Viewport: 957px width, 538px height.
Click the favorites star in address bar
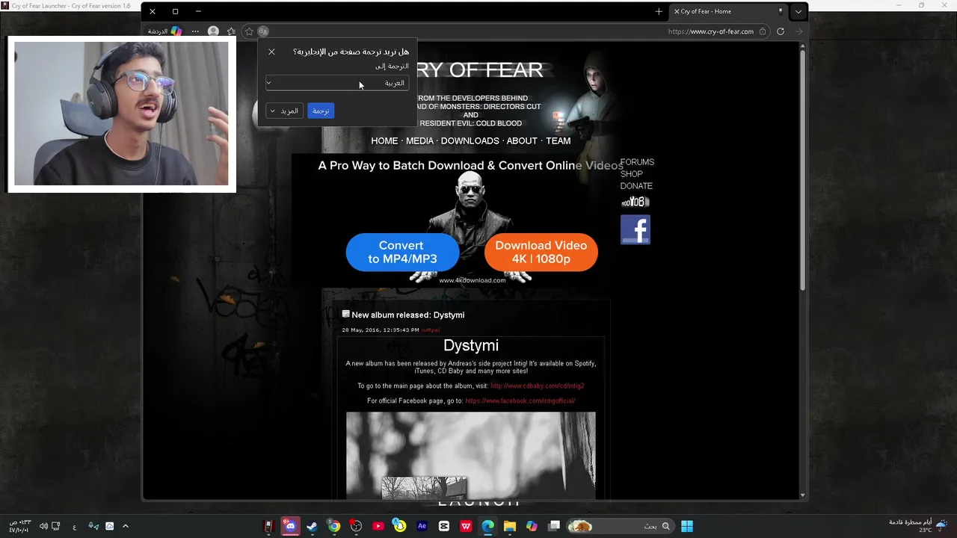249,31
